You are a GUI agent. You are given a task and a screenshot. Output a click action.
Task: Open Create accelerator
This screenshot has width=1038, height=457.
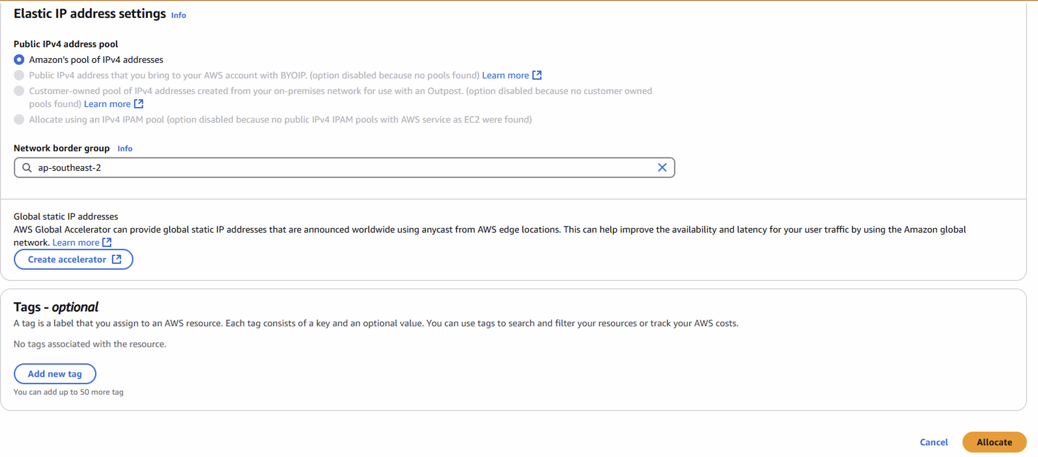point(67,259)
